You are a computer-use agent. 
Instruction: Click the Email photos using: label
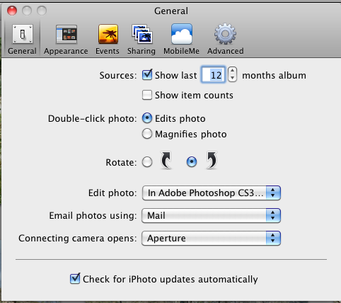pos(93,216)
